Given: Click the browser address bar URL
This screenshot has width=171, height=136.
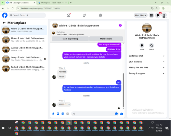Looking at the screenshot, I should click(40, 8).
